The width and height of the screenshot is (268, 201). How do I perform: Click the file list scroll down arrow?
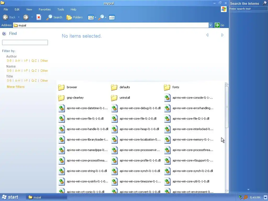[x=227, y=191]
